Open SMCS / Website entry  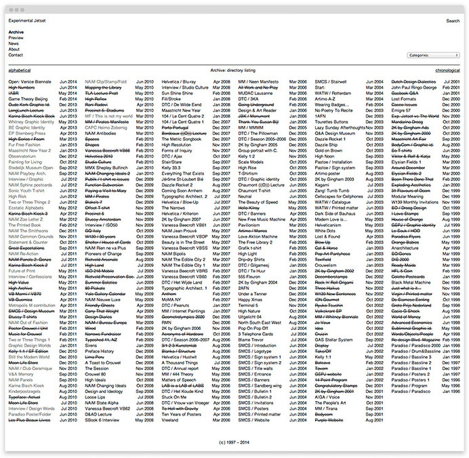(254, 420)
